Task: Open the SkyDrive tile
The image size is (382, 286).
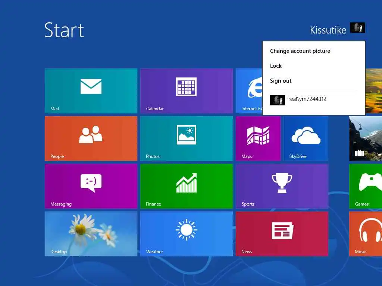Action: tap(306, 139)
